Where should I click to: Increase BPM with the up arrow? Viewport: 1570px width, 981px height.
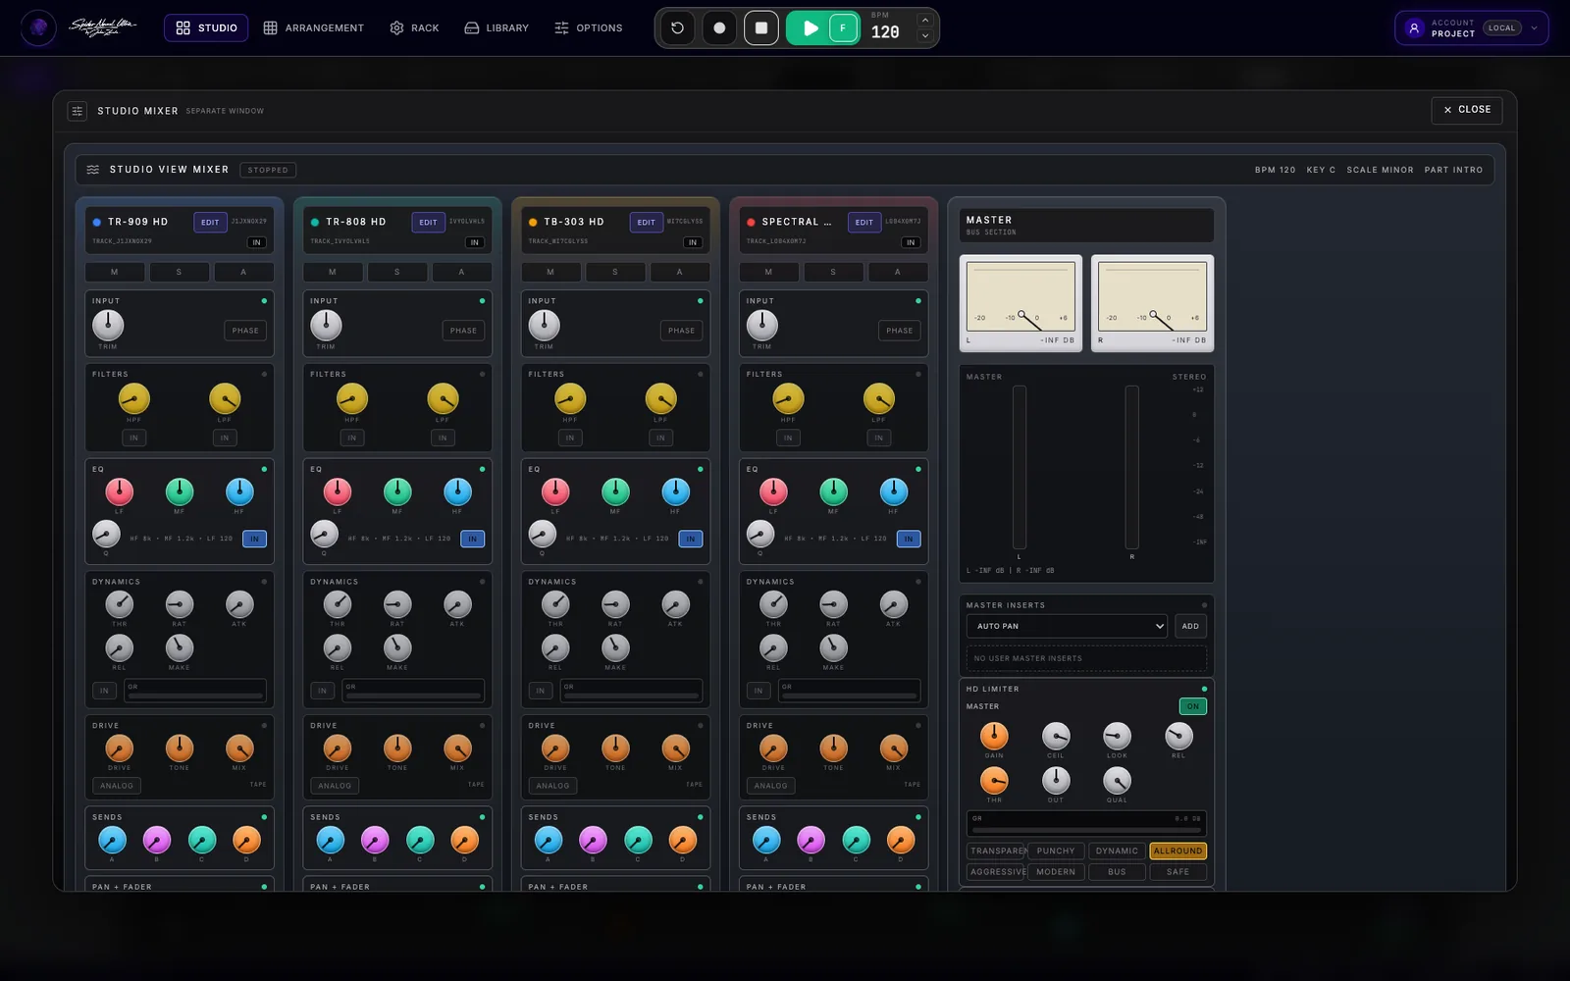pyautogui.click(x=924, y=20)
